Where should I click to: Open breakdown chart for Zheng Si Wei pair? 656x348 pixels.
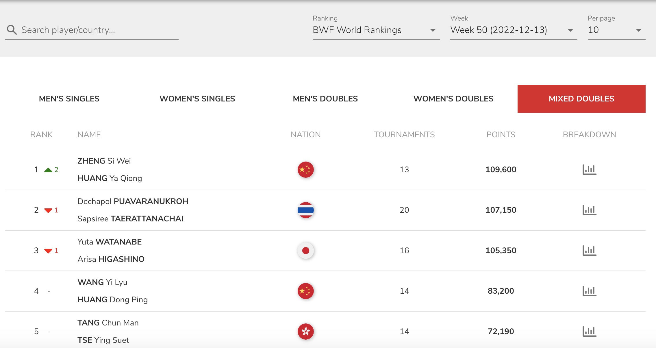click(589, 170)
